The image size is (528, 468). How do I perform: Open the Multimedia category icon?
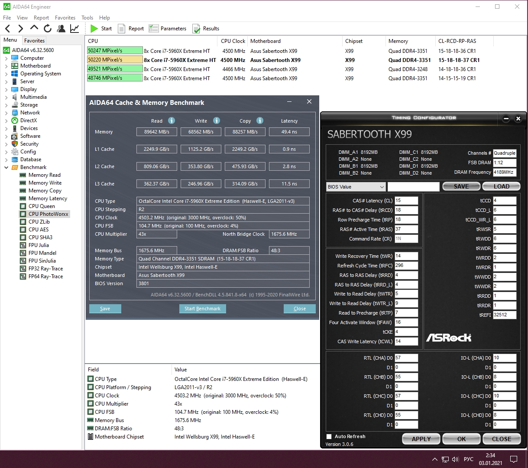[15, 97]
